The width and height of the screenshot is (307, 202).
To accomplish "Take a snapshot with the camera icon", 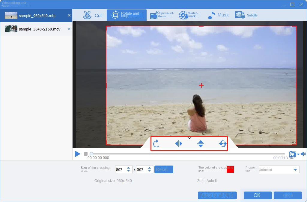I will tap(292, 154).
